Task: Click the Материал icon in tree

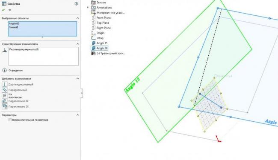Action: pyautogui.click(x=93, y=13)
